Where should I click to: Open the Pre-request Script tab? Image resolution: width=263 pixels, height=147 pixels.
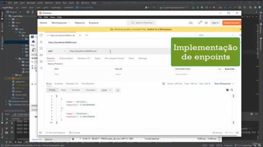(114, 58)
